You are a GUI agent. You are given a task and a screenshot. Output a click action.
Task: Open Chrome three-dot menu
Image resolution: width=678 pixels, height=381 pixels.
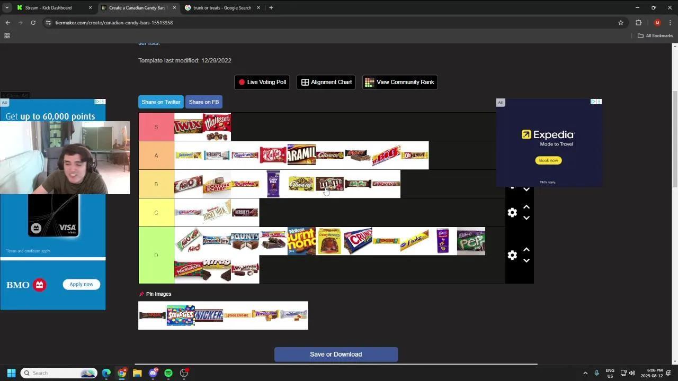671,23
